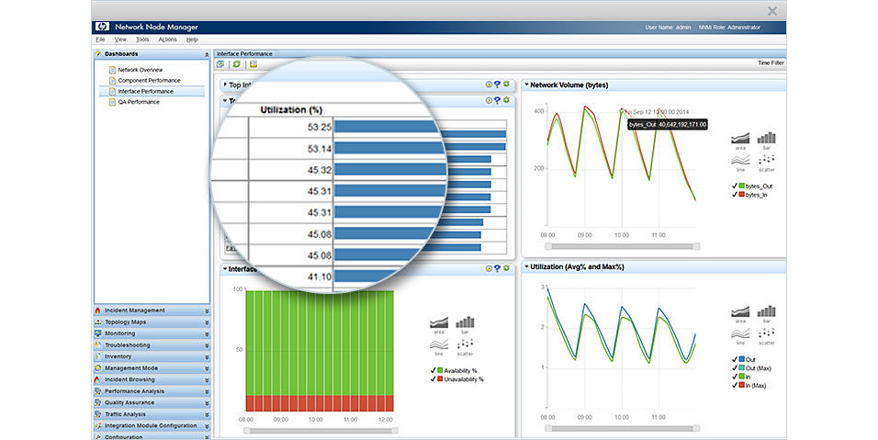Click the Time Filter link
Image resolution: width=878 pixels, height=440 pixels.
pos(771,63)
